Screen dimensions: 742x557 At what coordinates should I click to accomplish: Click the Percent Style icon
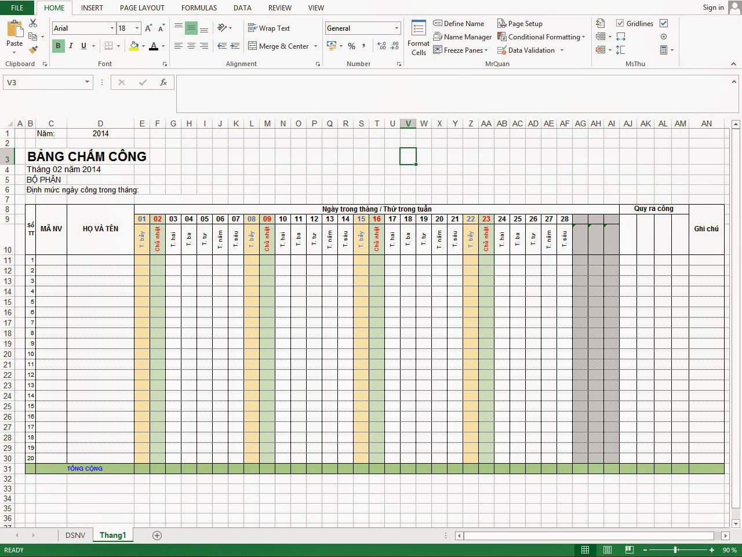pyautogui.click(x=351, y=46)
